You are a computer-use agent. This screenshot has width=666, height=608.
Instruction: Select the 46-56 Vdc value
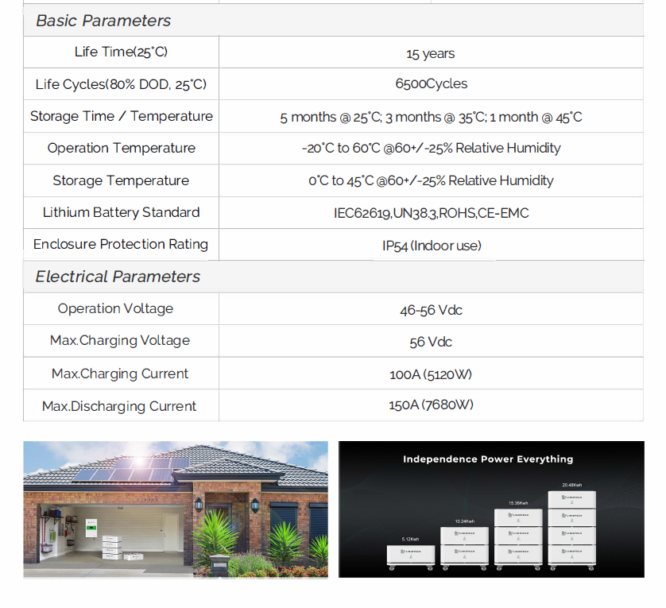coord(431,310)
